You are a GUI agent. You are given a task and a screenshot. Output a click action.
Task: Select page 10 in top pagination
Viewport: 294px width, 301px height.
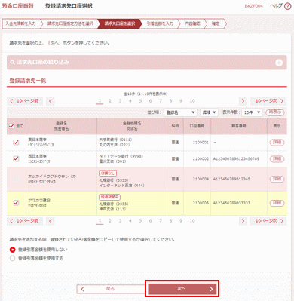coord(192,101)
